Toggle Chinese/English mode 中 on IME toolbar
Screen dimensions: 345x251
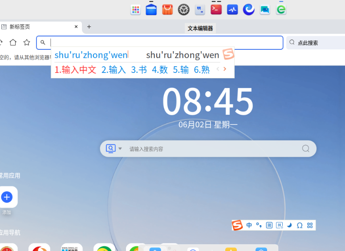coord(249,225)
